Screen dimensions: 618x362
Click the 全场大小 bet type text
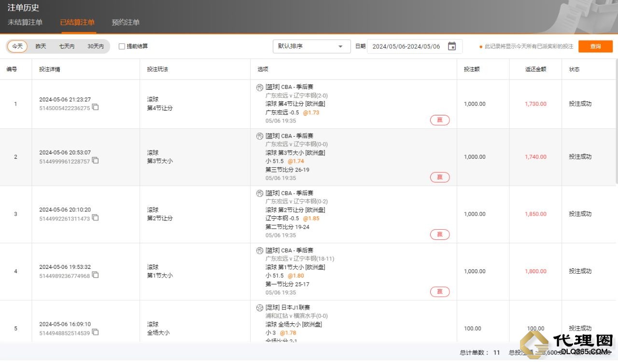click(158, 333)
